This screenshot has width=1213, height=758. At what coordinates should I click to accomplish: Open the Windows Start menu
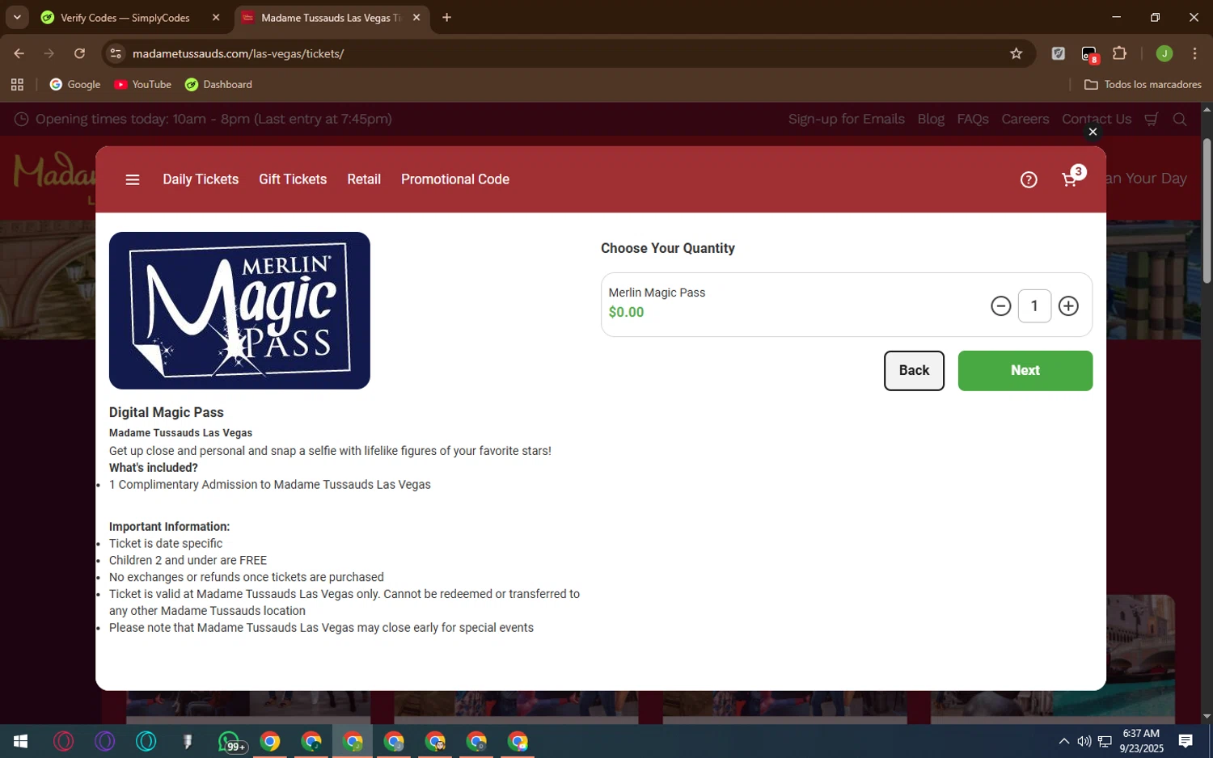click(21, 741)
